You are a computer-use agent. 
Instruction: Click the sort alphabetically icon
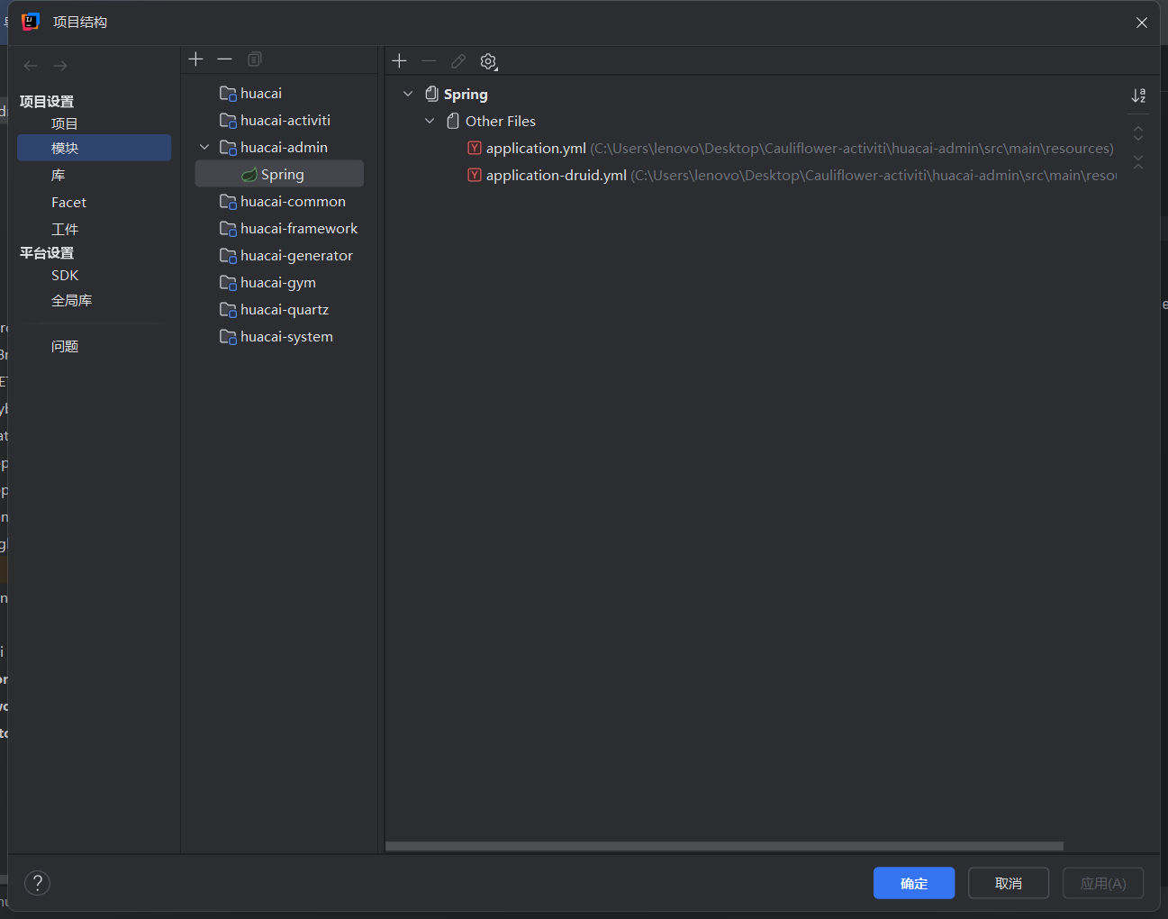1138,96
